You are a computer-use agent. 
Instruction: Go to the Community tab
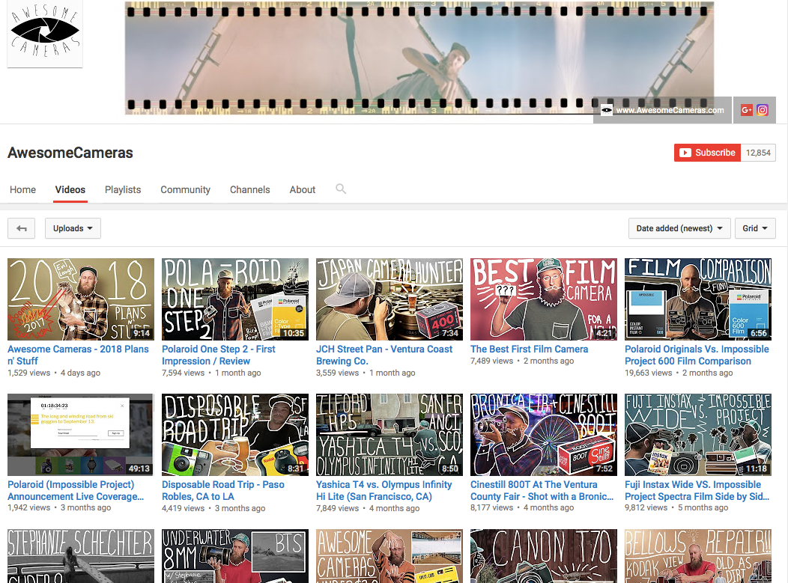186,190
